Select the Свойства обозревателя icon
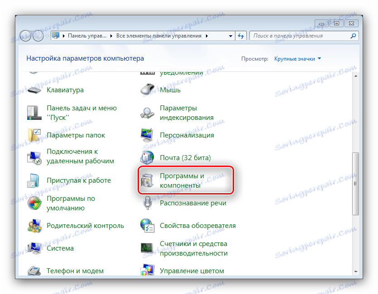The width and height of the screenshot is (378, 294). point(147,225)
